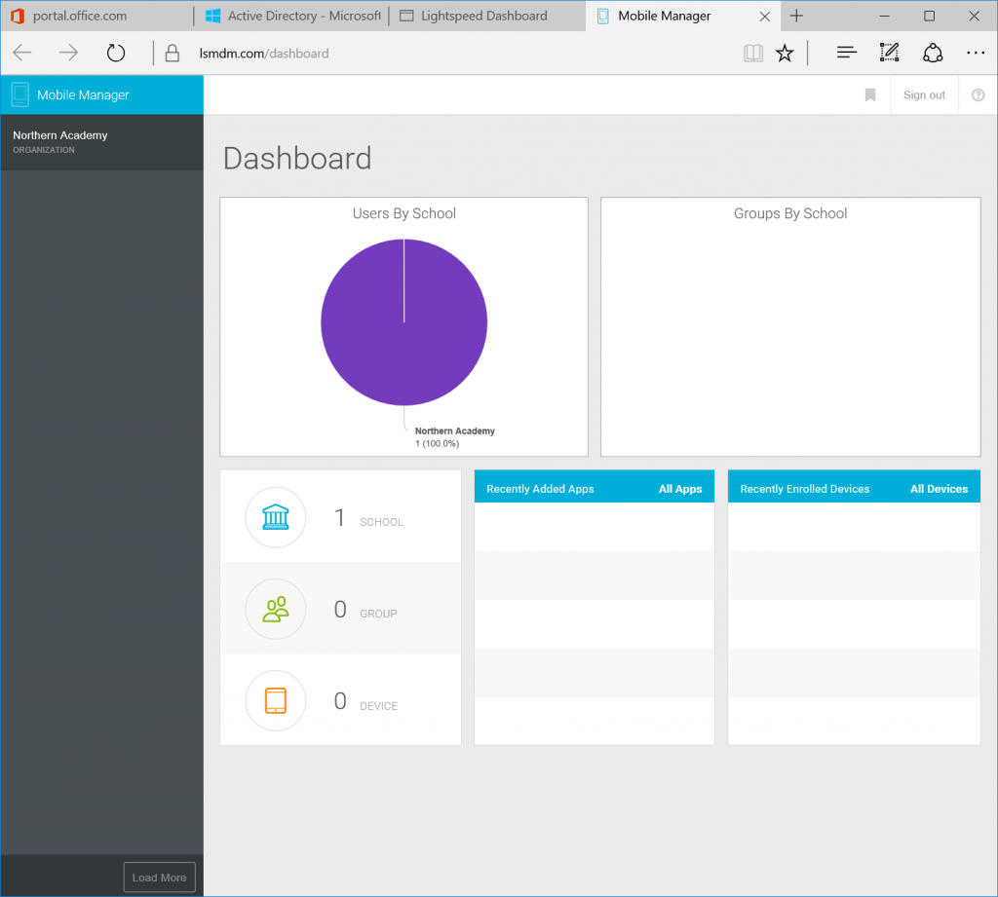
Task: Click the purple pie chart slice
Action: [404, 322]
